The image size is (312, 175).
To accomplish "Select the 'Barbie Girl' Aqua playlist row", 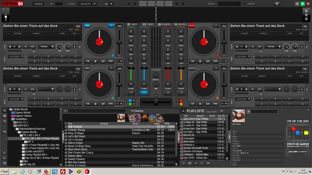I will (203, 151).
